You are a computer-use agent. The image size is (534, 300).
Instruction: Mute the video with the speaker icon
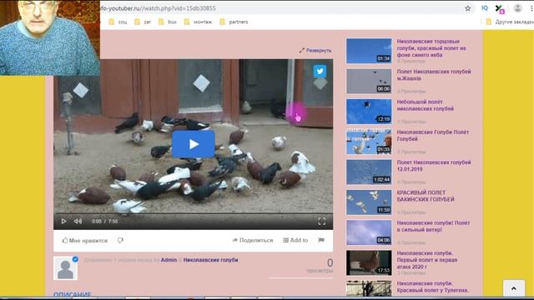(x=78, y=222)
